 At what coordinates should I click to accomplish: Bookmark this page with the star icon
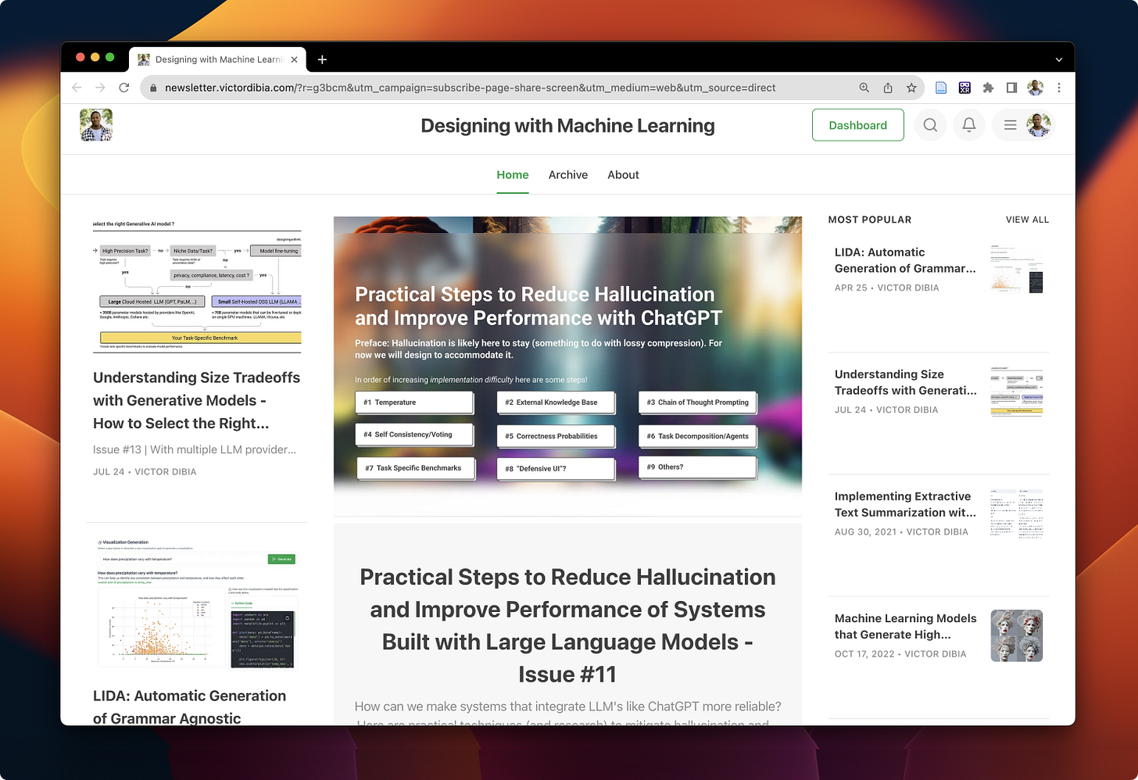click(911, 88)
